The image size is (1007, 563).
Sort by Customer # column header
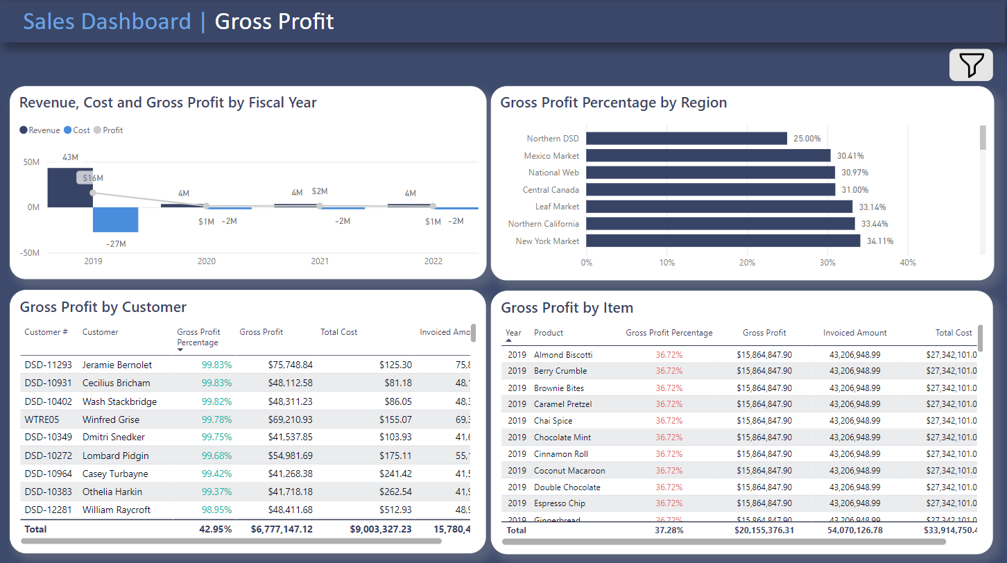pyautogui.click(x=46, y=332)
